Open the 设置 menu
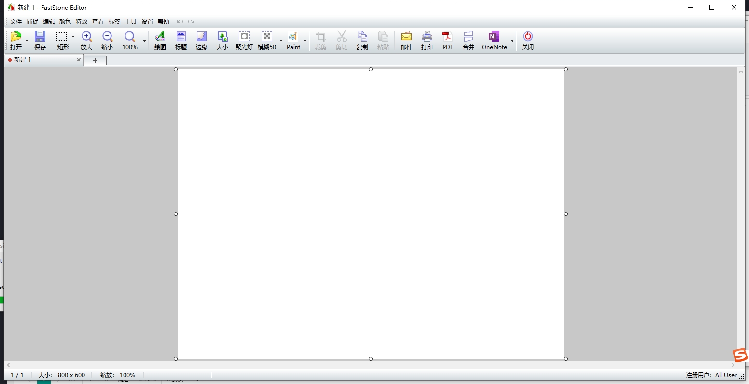 [x=147, y=22]
